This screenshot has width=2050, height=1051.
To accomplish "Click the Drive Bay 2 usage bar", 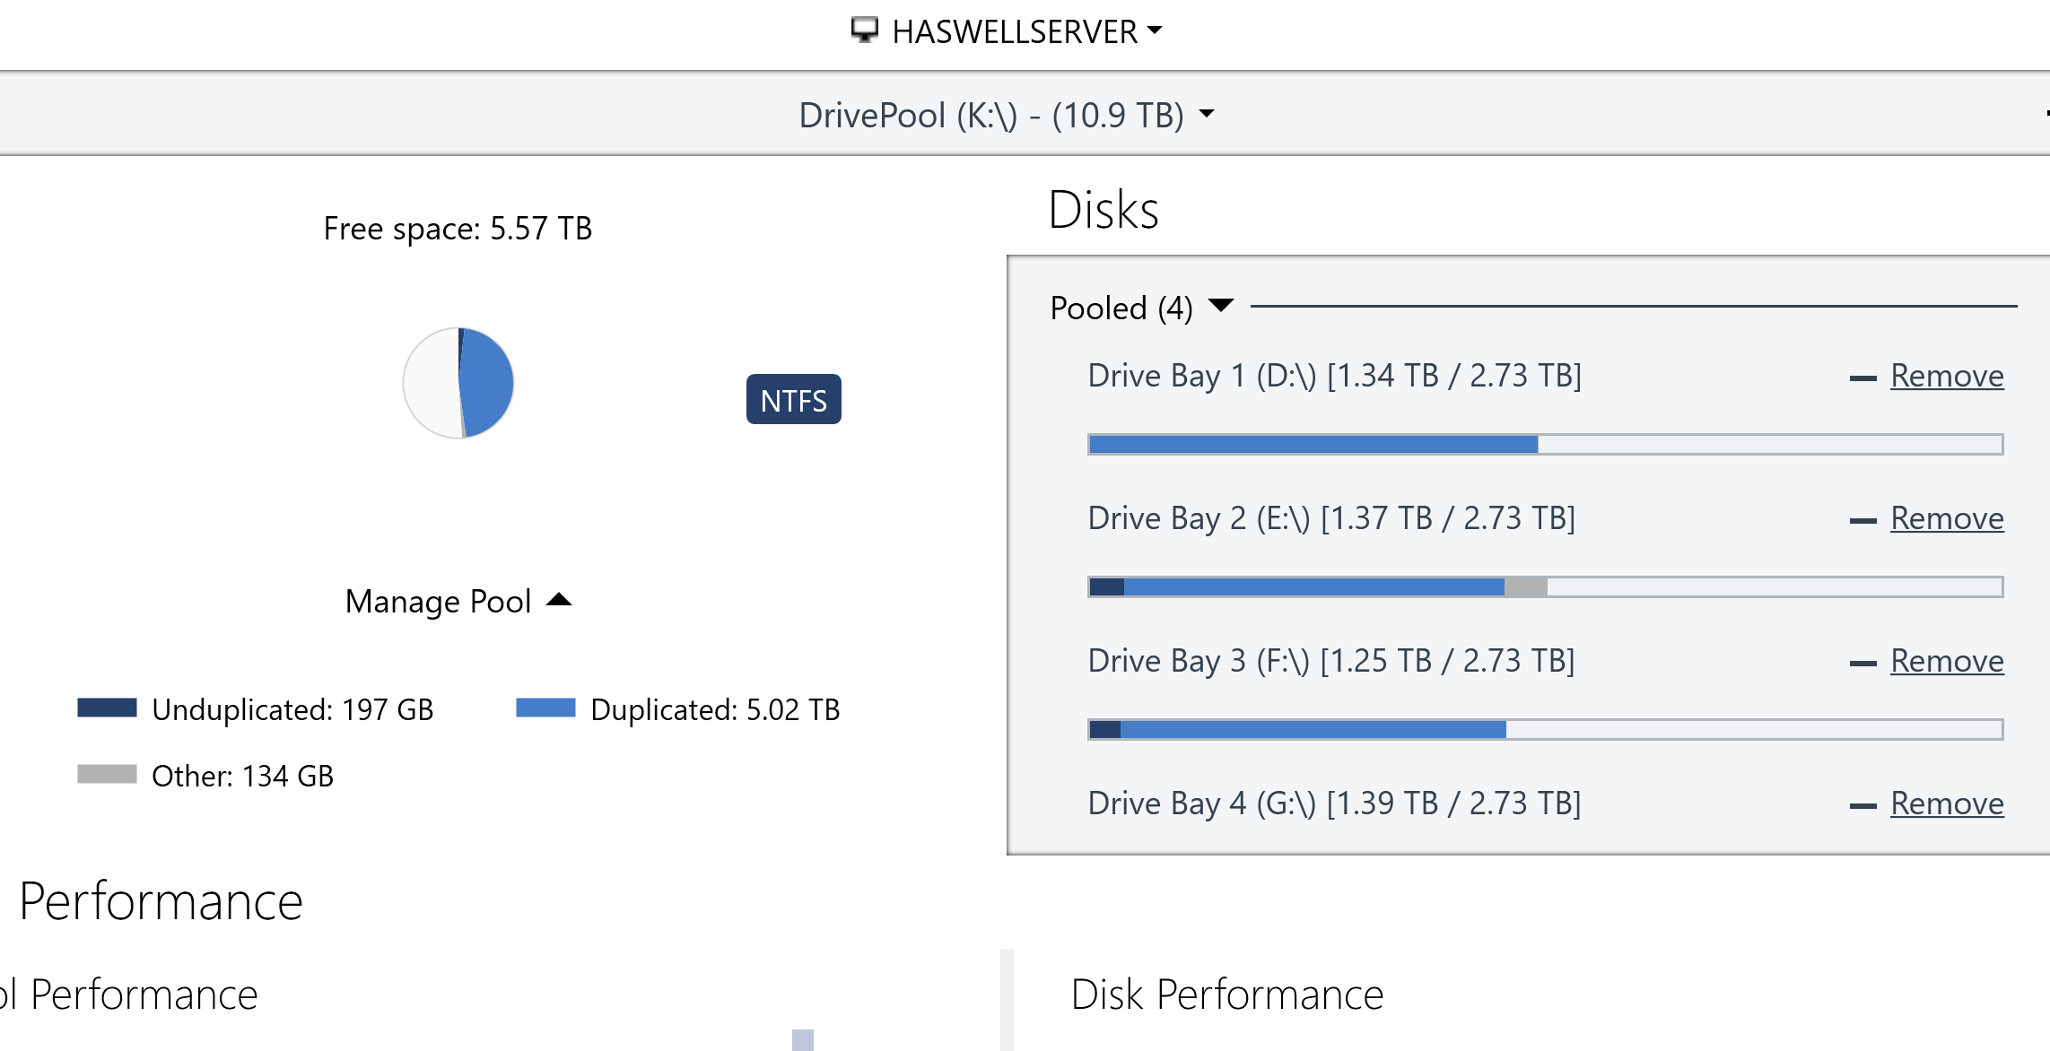I will [1546, 587].
